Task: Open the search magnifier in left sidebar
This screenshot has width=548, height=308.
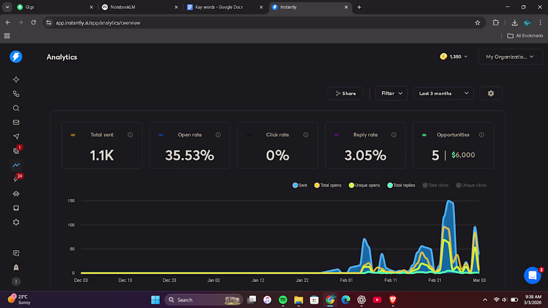Action: tap(16, 108)
